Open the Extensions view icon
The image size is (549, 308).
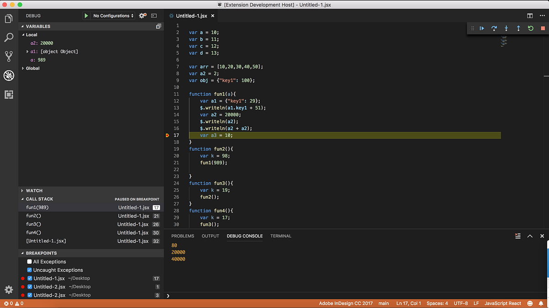coord(9,95)
